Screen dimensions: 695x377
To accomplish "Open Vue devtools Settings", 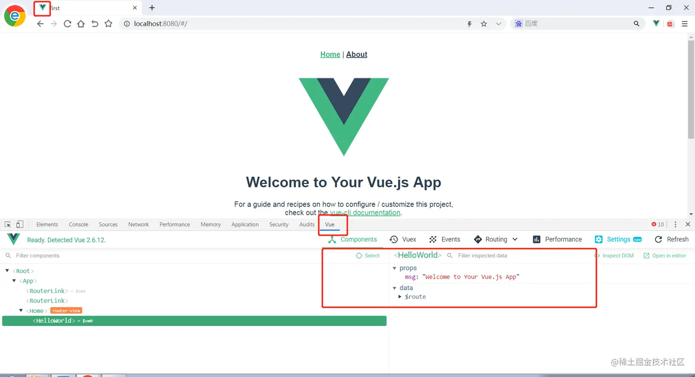I will click(618, 240).
